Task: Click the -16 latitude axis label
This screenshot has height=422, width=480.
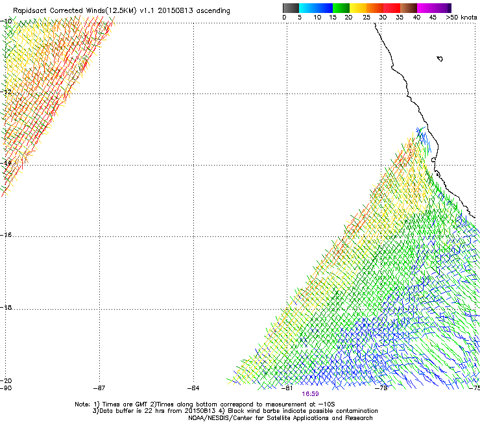Action: 6,235
